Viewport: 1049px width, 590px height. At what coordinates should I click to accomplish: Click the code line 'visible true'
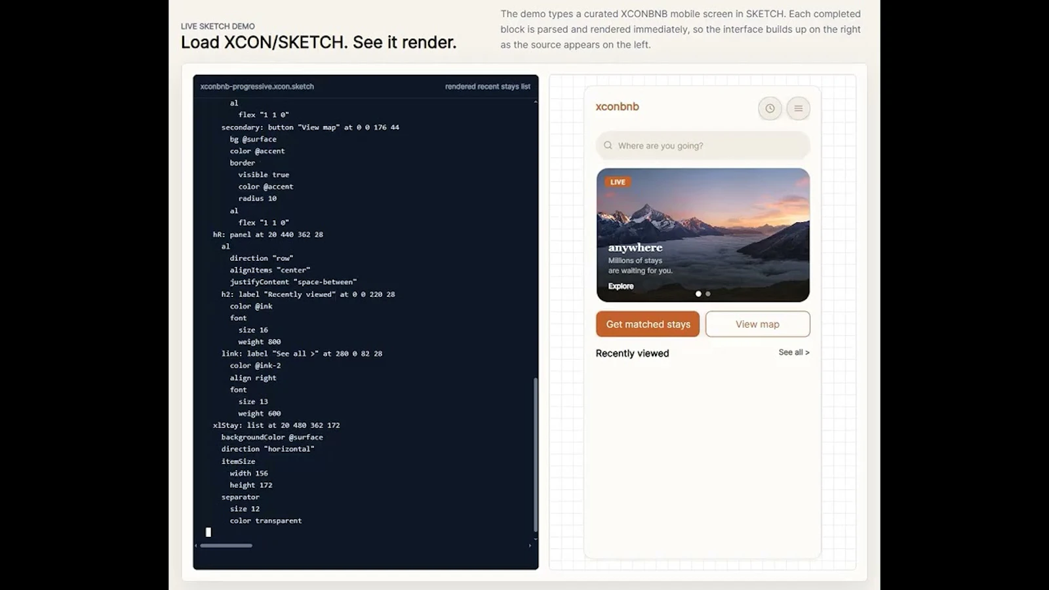coord(264,175)
